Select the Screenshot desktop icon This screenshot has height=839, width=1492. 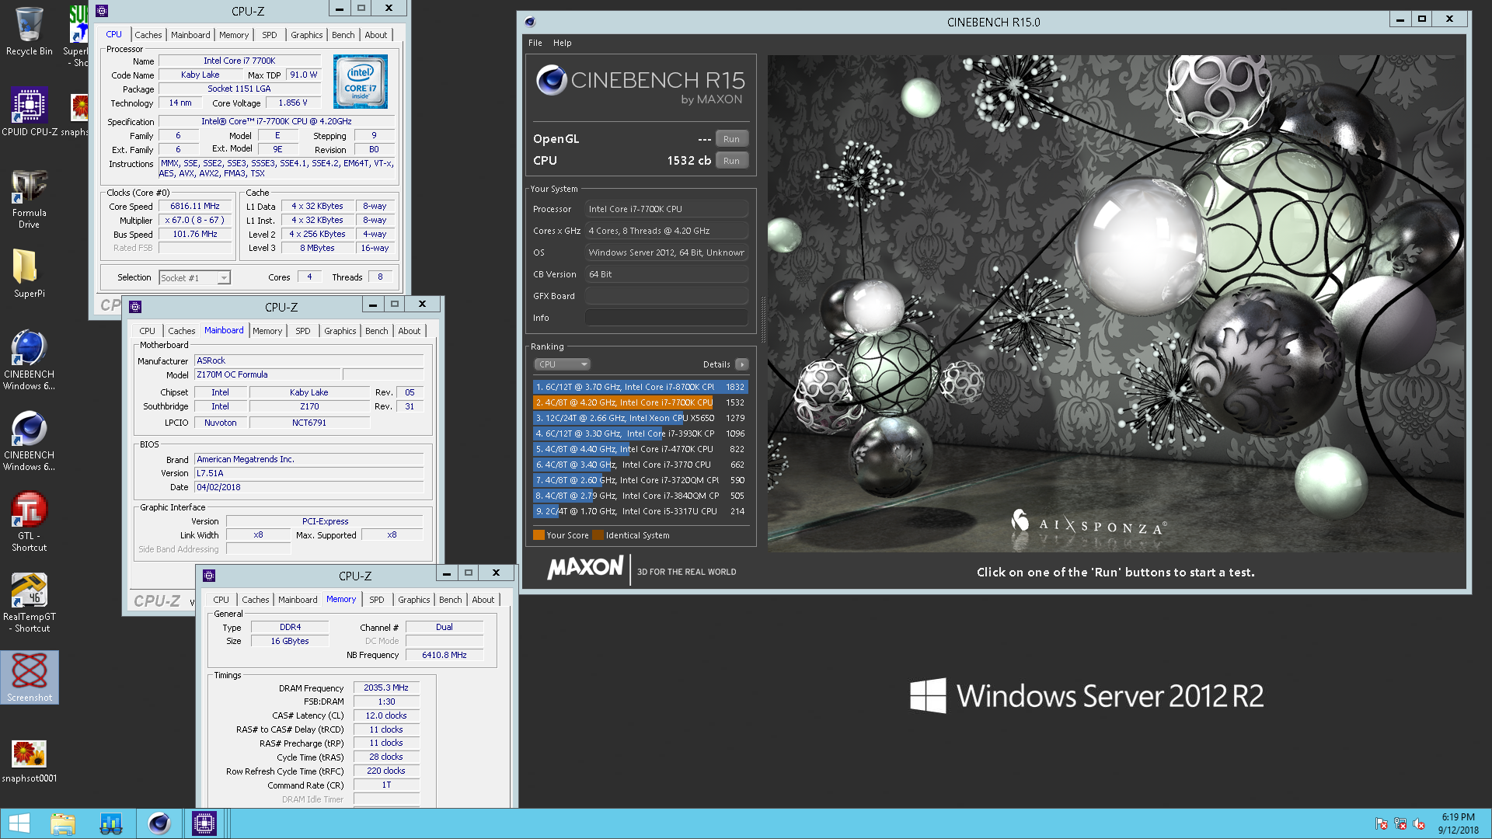tap(29, 677)
